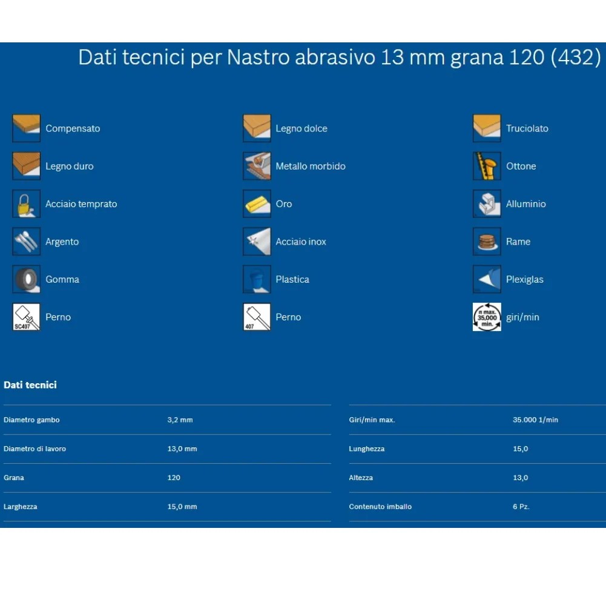Click the Argento cutlery icon

[26, 242]
